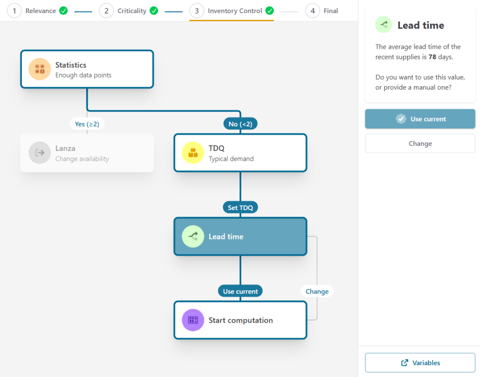Click the green check next to Relevance
Screen dimensions: 480x377
coord(63,11)
